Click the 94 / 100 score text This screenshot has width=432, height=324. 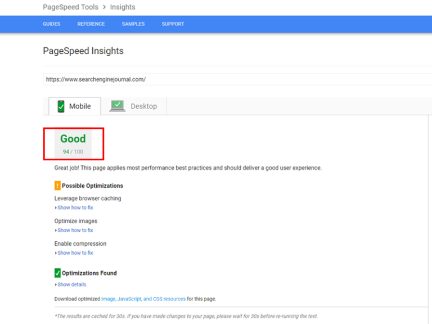tap(73, 152)
